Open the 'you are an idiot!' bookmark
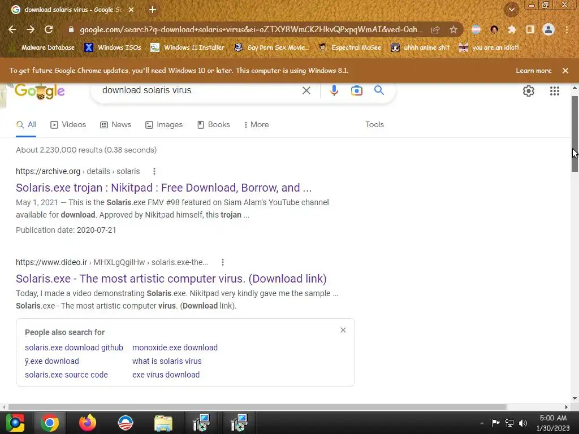Image resolution: width=579 pixels, height=434 pixels. [489, 47]
